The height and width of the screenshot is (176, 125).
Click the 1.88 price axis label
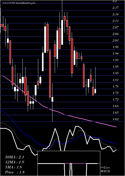click(115, 67)
